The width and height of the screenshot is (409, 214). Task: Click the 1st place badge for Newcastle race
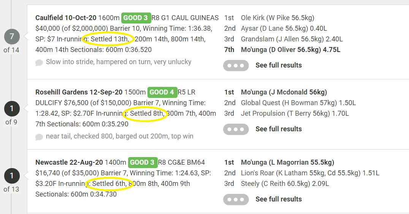pos(12,176)
